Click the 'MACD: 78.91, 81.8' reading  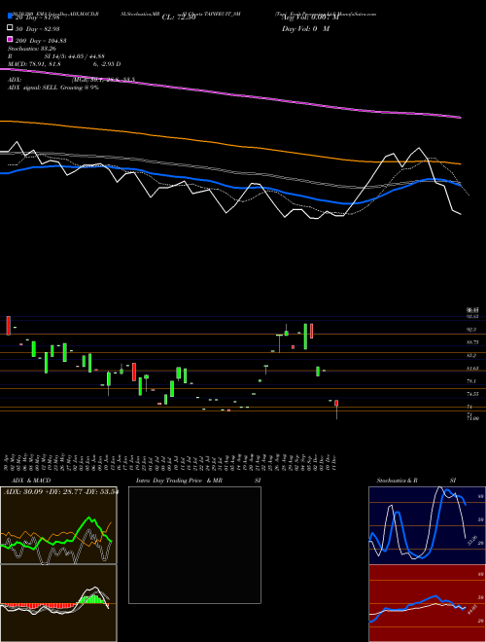coord(34,64)
